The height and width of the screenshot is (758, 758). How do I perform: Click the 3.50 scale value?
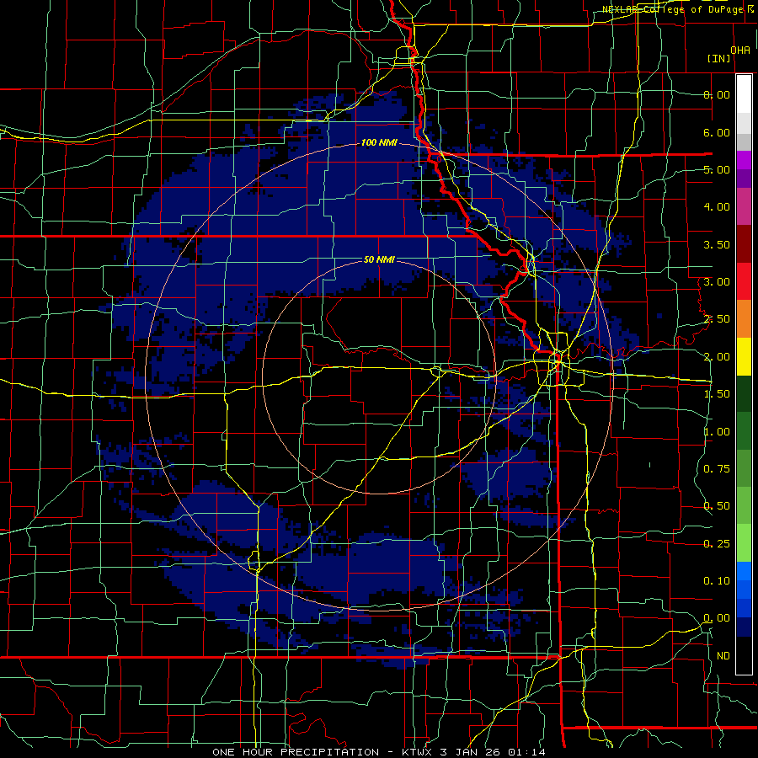coord(717,244)
